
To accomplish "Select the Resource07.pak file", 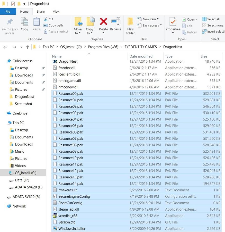I will pyautogui.click(x=137, y=138).
